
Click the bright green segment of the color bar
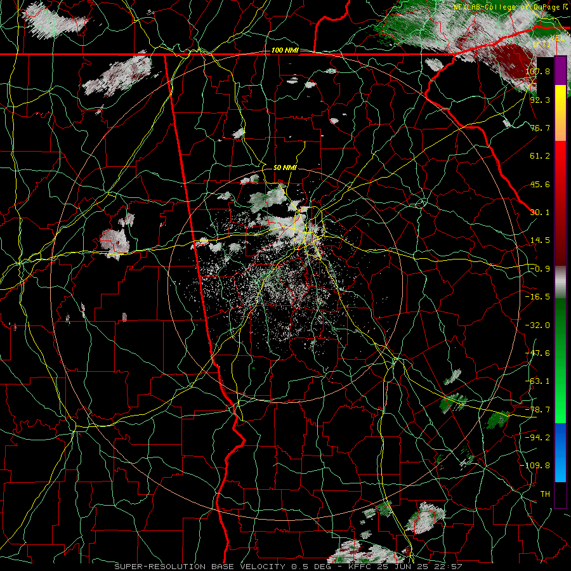560,393
